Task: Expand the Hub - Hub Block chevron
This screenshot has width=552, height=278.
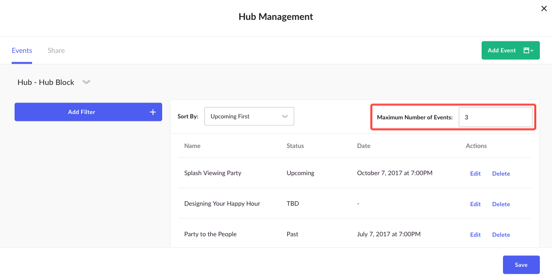Action: [86, 82]
